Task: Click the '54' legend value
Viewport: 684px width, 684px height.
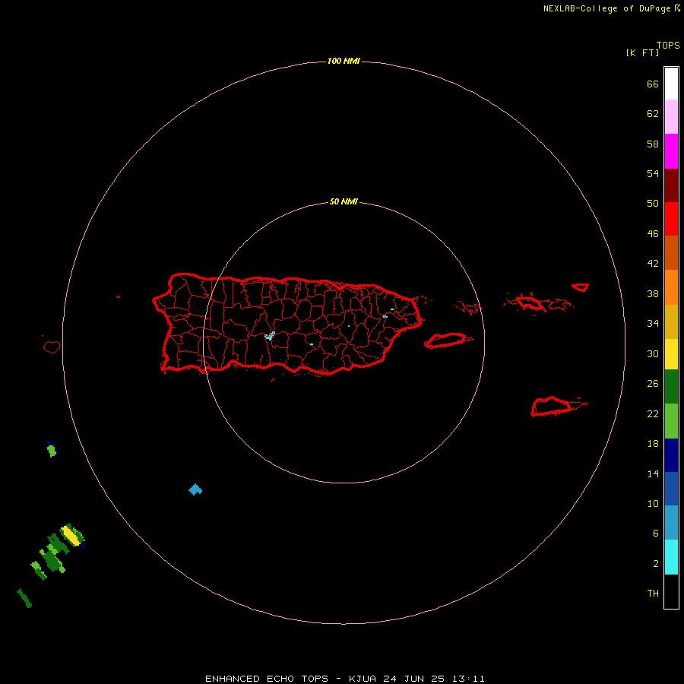Action: pos(653,173)
